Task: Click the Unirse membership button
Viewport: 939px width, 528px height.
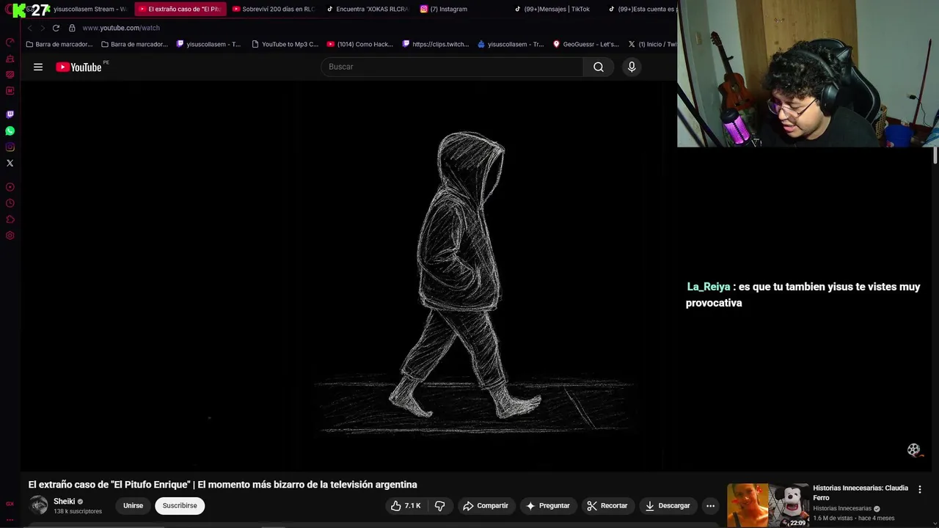Action: (x=133, y=505)
